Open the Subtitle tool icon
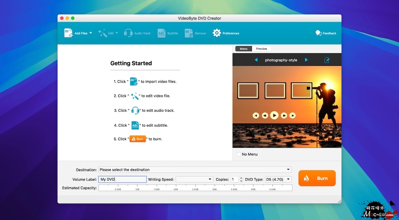This screenshot has height=220, width=399. 162,33
